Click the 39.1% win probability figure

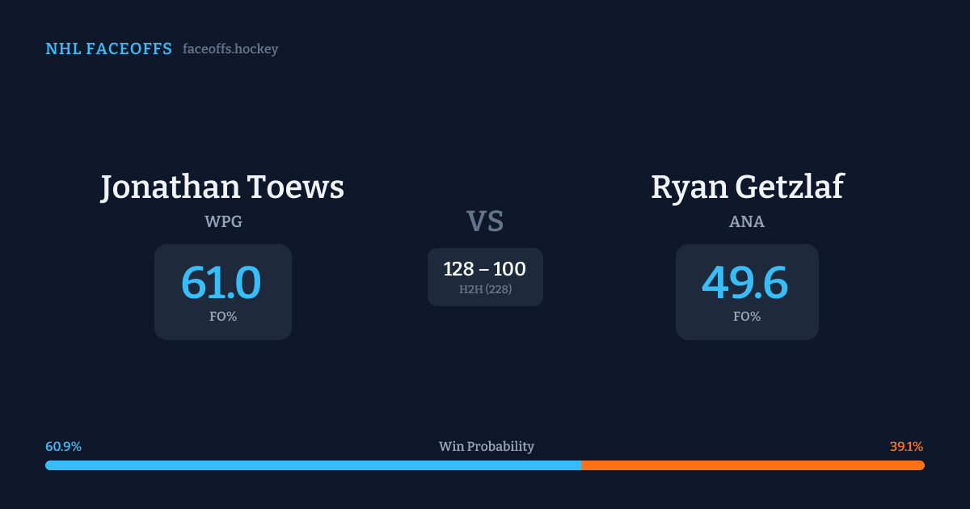click(x=906, y=447)
